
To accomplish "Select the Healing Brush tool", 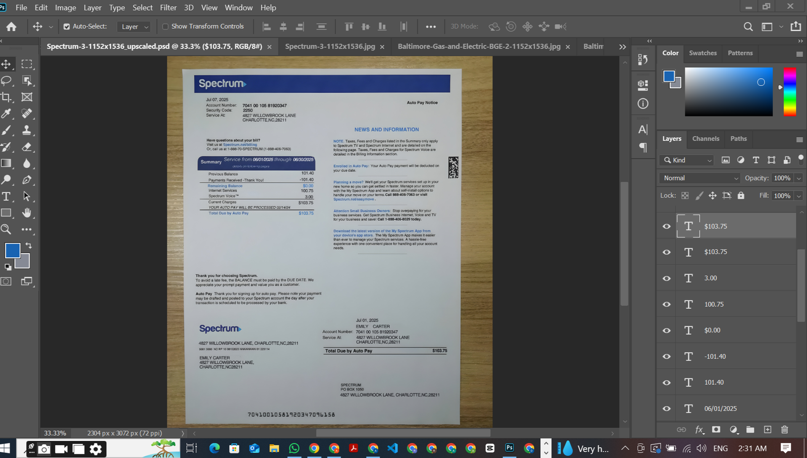I will tap(27, 113).
